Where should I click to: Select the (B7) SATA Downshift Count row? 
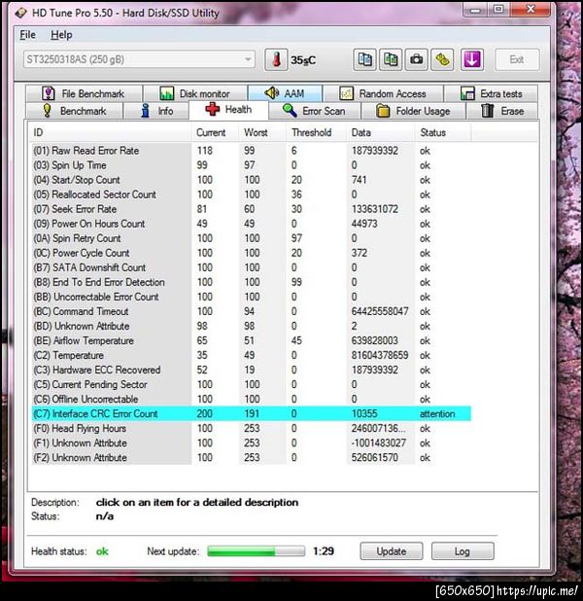pos(252,267)
